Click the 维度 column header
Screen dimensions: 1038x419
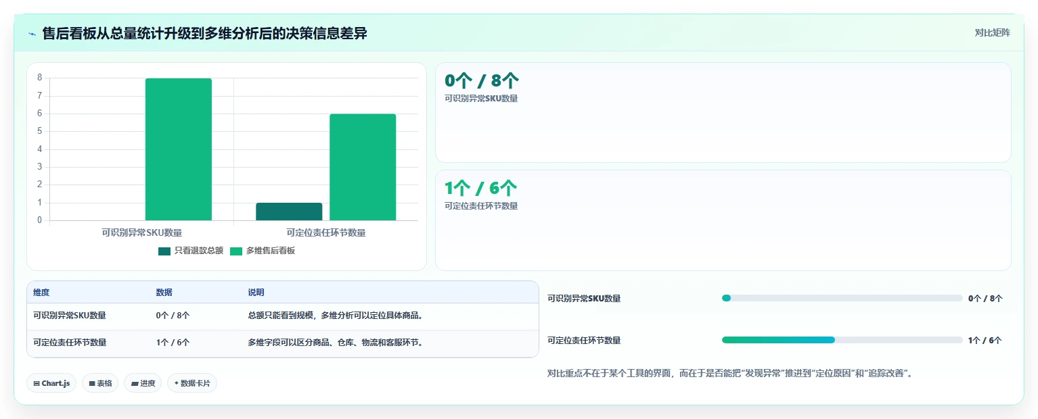[41, 293]
